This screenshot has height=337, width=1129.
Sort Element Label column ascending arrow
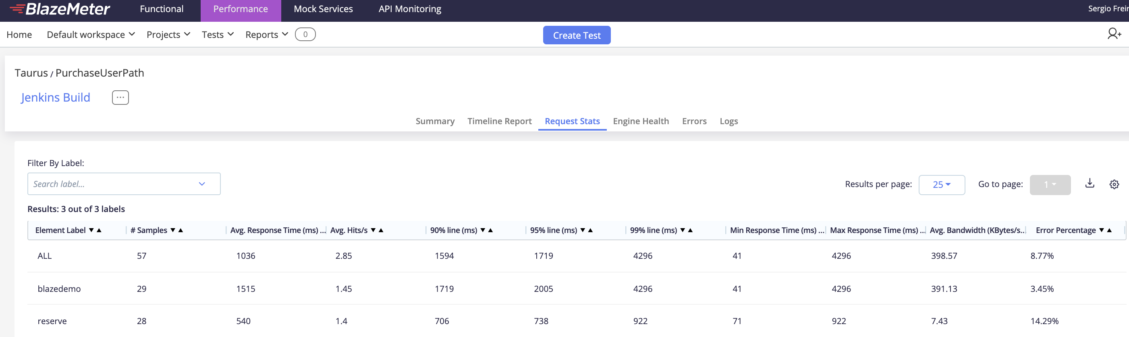click(x=99, y=230)
